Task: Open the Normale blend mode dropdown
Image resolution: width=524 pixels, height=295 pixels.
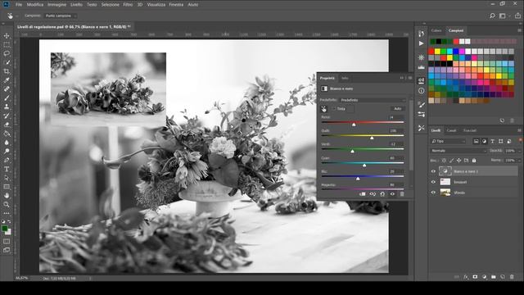Action: (x=458, y=151)
